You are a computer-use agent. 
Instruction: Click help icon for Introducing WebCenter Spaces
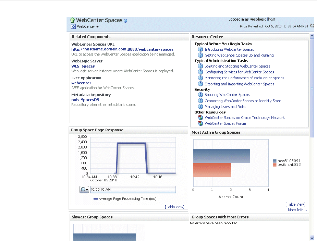[200, 49]
